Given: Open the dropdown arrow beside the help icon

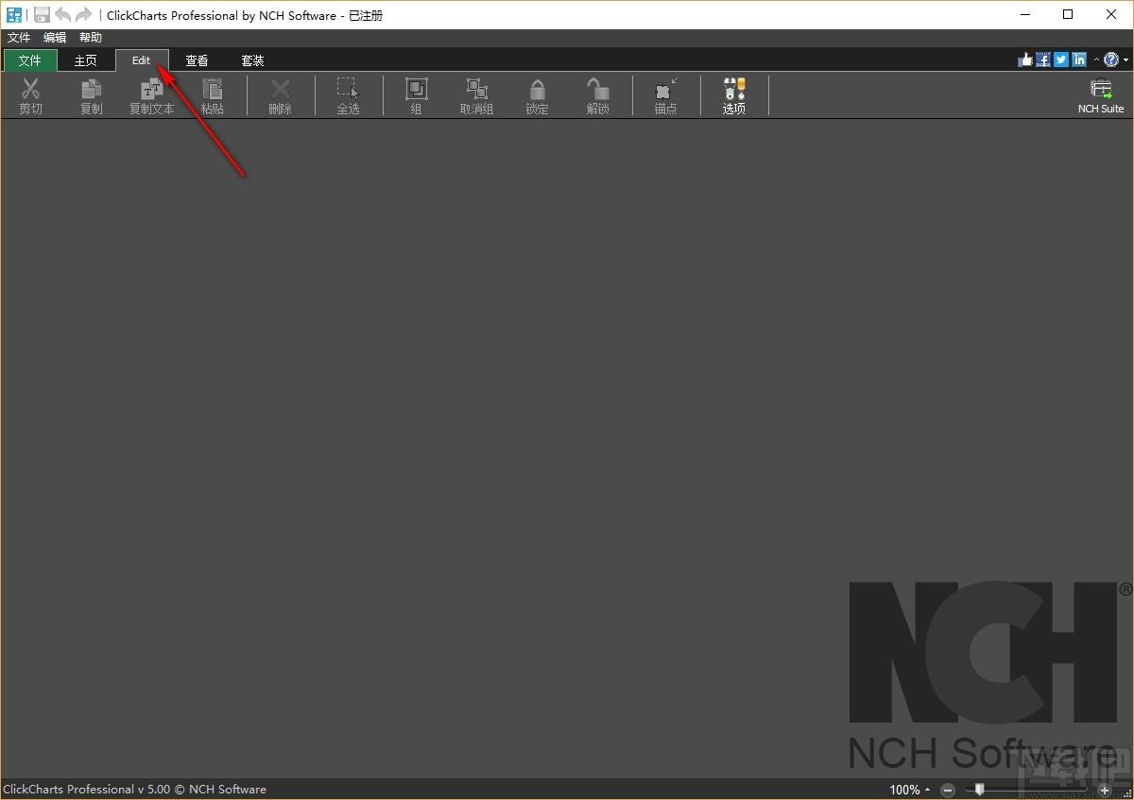Looking at the screenshot, I should pos(1125,60).
